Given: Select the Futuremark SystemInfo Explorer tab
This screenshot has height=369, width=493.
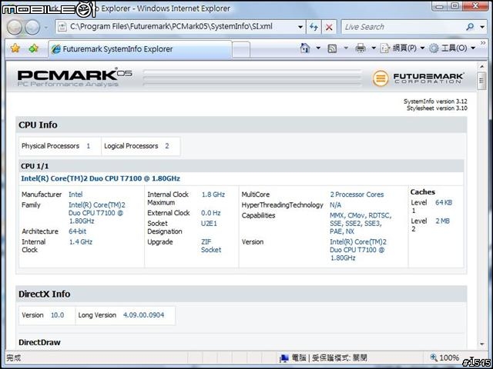Looking at the screenshot, I should pos(140,49).
